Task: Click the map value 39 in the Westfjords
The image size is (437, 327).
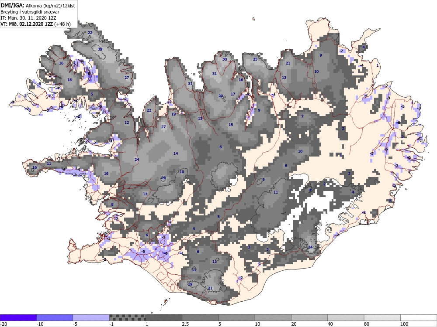Action: [100, 49]
